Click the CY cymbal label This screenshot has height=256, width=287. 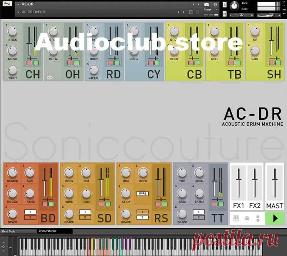click(x=154, y=74)
